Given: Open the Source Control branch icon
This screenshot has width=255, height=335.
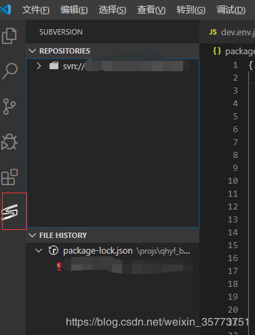Looking at the screenshot, I should coord(9,106).
